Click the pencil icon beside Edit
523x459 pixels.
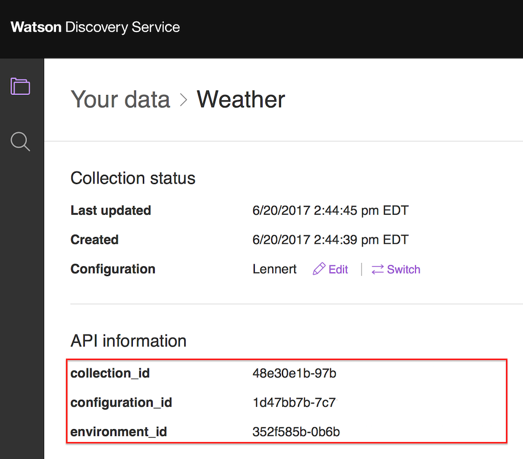click(319, 269)
